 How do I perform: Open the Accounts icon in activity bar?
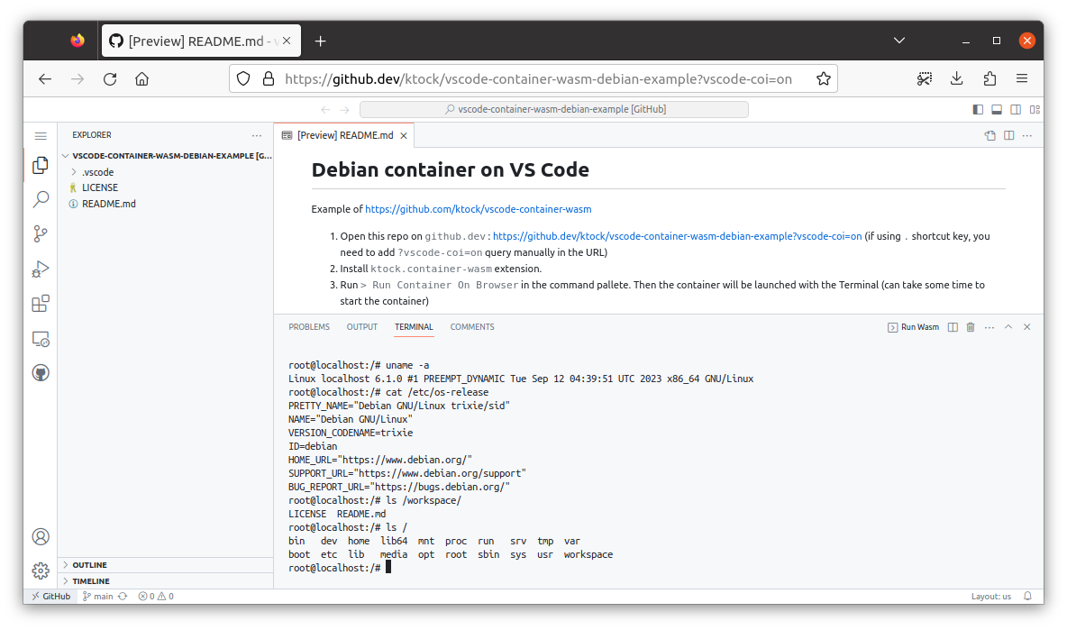pos(41,537)
